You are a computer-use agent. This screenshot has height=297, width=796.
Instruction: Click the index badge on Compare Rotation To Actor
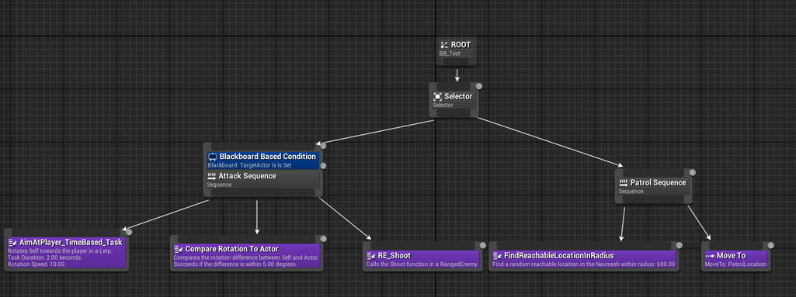point(323,239)
